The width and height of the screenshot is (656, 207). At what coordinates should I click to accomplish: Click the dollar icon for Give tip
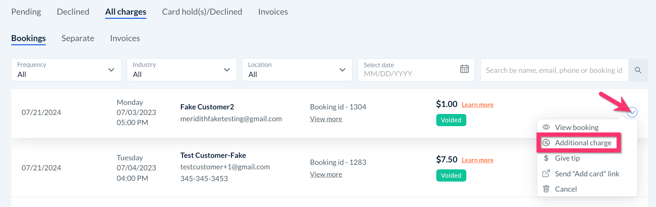pos(546,158)
